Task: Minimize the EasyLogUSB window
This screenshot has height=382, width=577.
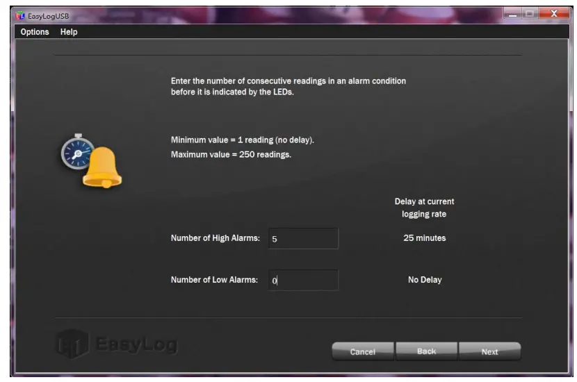Action: (512, 14)
